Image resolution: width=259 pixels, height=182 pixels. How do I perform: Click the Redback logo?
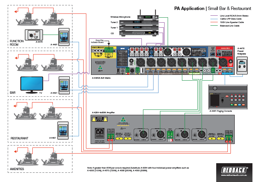coord(234,170)
